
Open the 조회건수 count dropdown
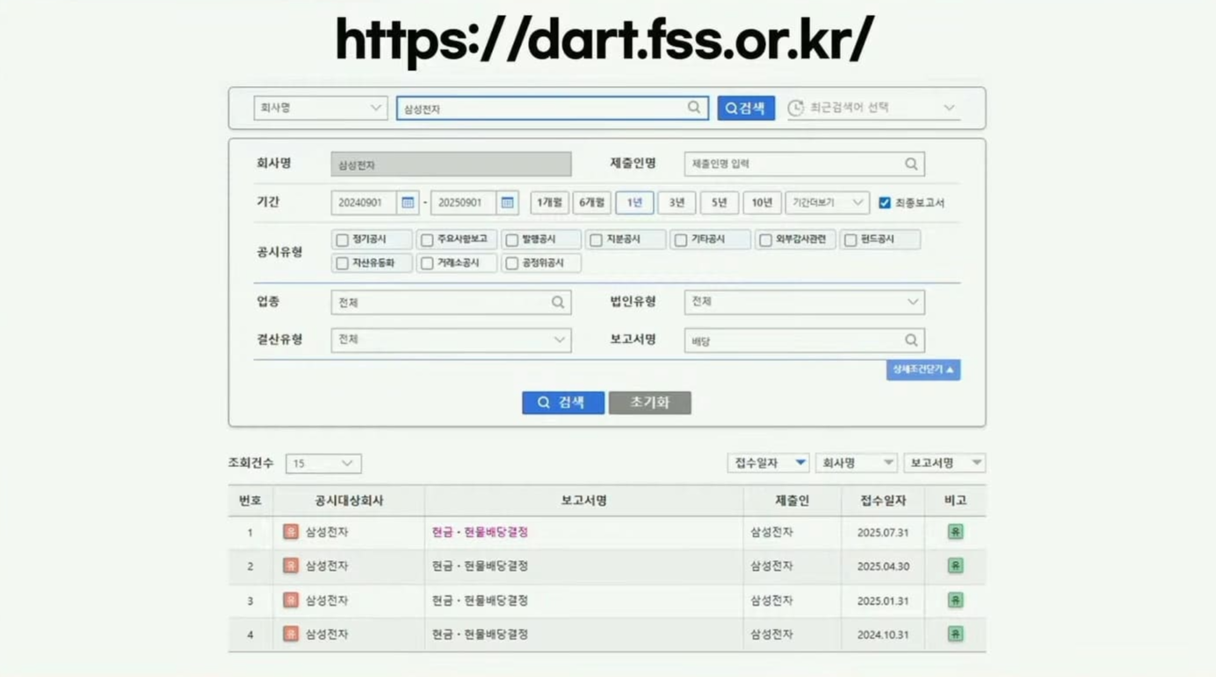coord(322,463)
